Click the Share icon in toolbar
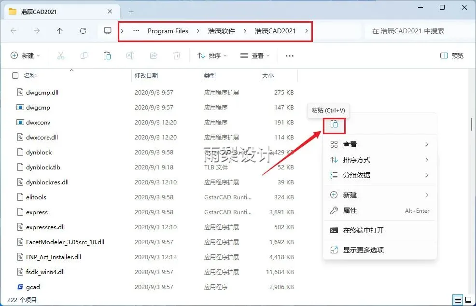The image size is (476, 306). pos(154,56)
